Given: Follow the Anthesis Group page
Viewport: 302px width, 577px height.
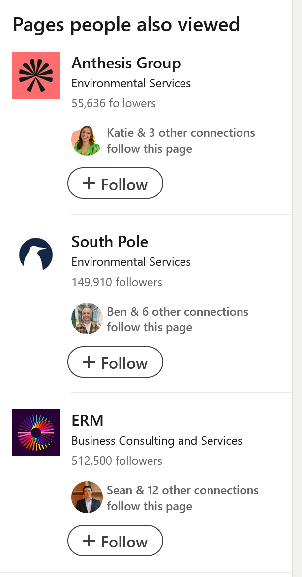Looking at the screenshot, I should click(115, 184).
